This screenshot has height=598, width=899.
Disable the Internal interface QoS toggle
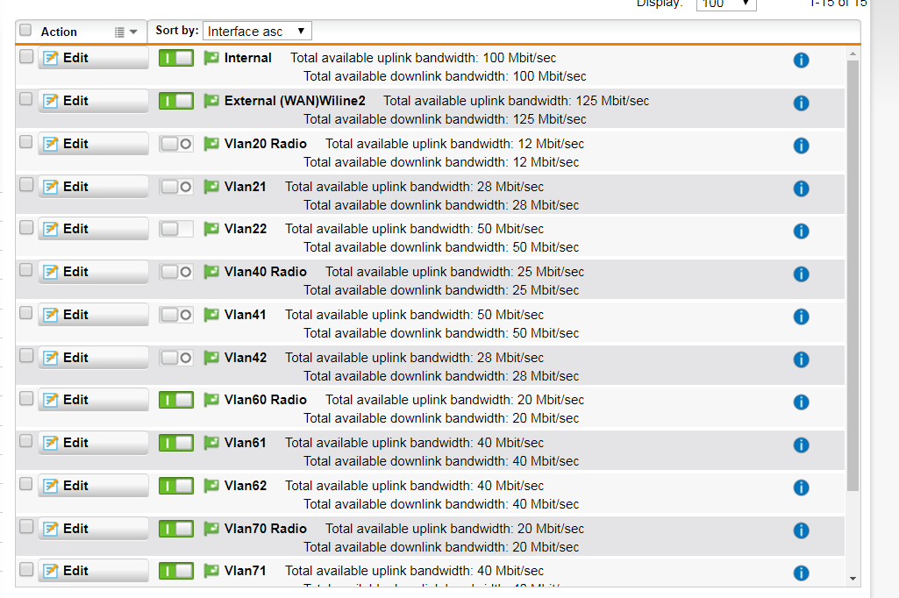(176, 58)
